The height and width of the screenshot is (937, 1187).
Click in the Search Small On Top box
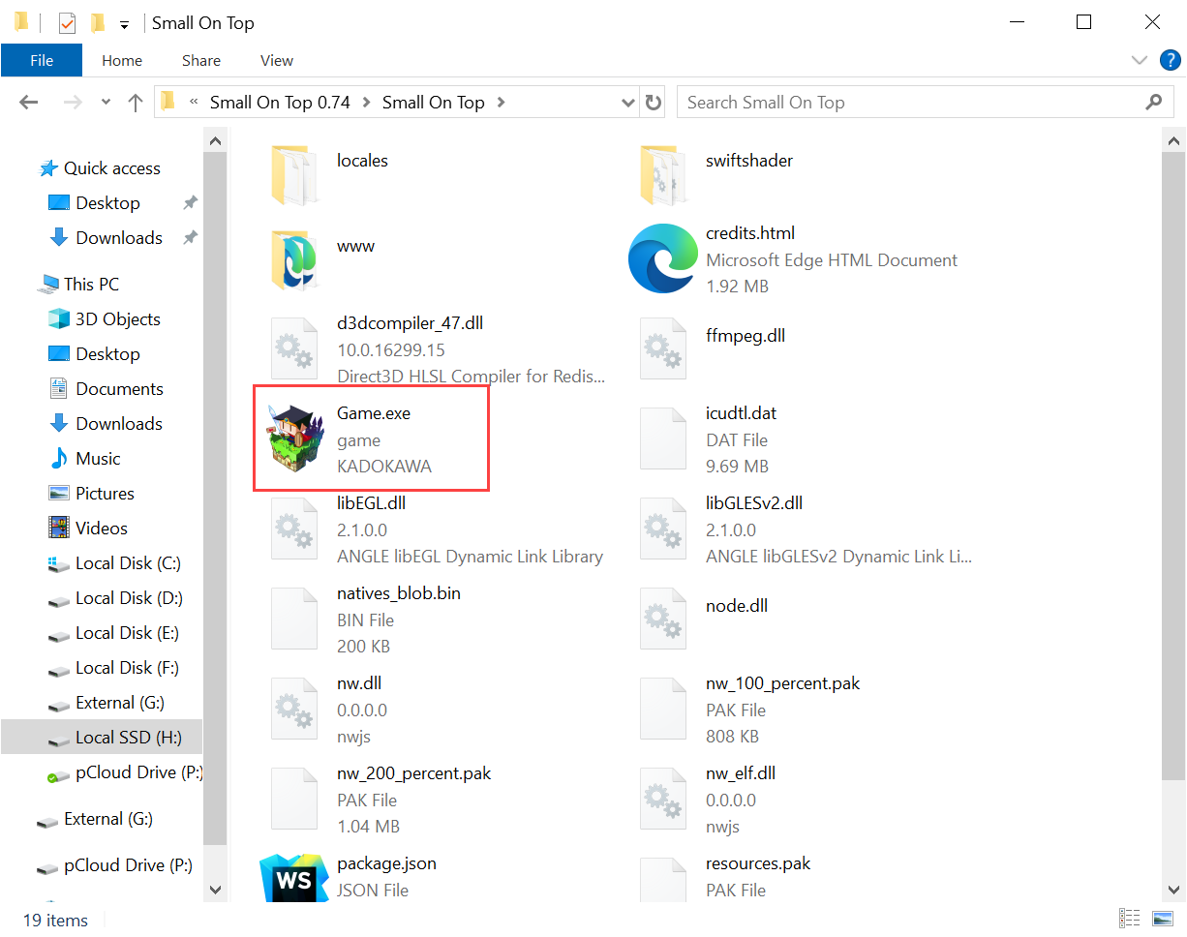(910, 103)
